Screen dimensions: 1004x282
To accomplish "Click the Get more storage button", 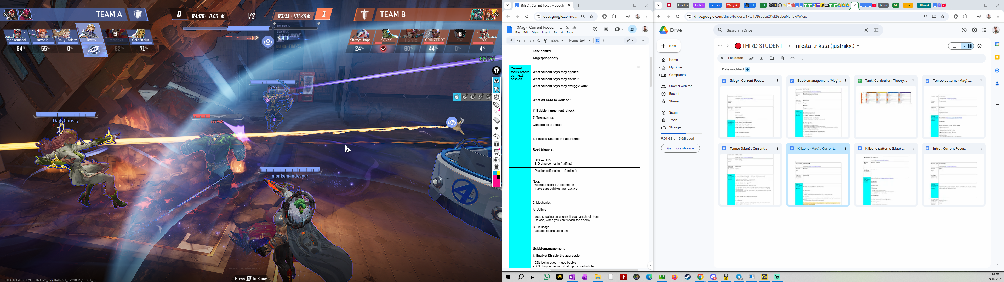I will tap(680, 148).
